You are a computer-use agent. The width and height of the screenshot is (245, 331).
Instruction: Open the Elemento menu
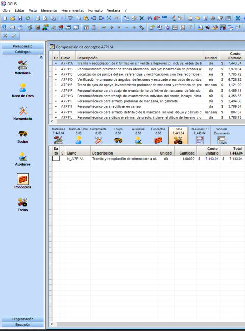coord(49,10)
